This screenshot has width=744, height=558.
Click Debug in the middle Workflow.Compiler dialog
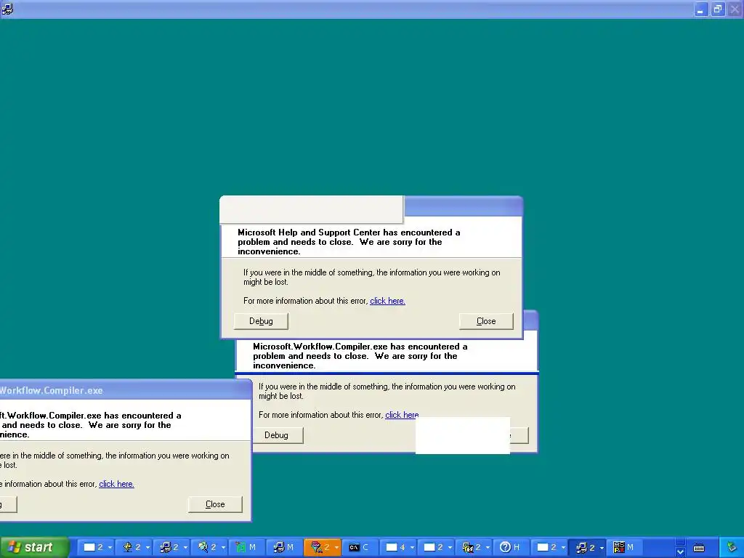pos(276,435)
